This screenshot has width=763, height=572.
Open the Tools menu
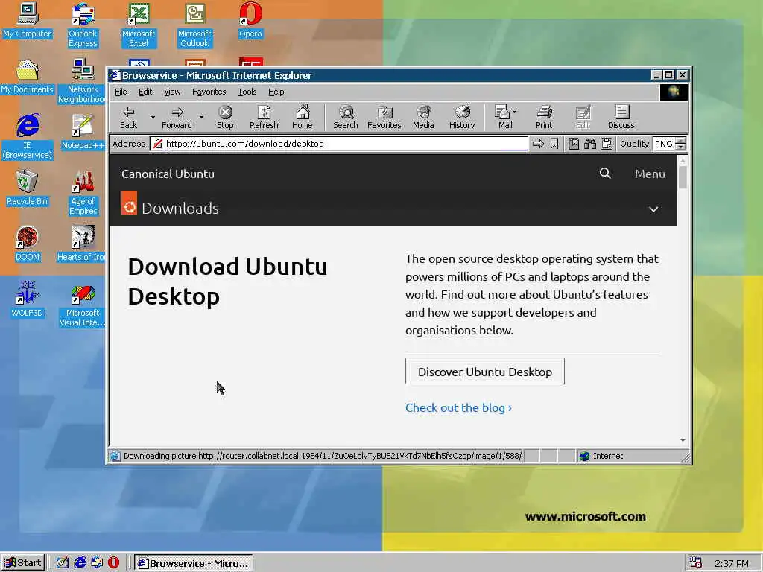click(247, 92)
